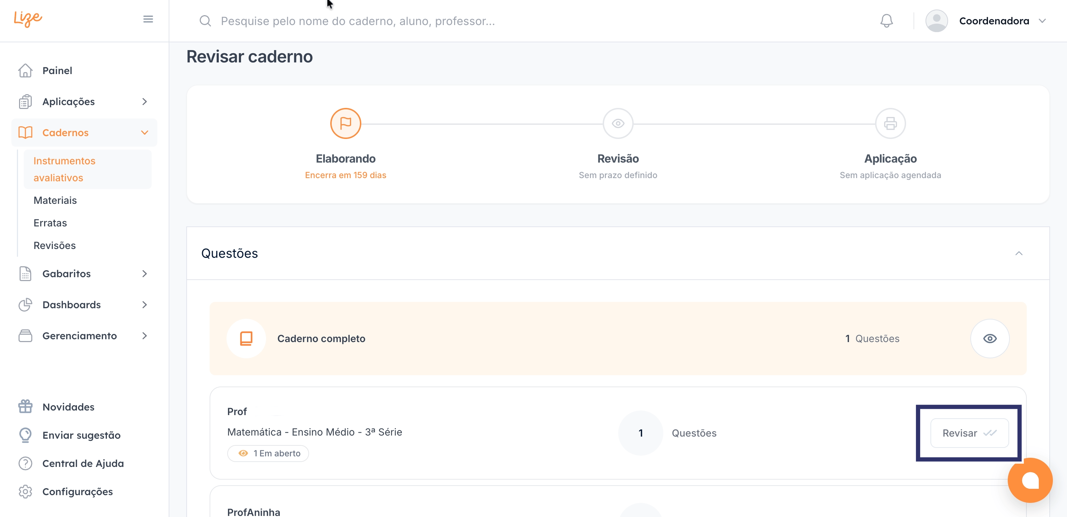Click the Gerenciamento icon
The width and height of the screenshot is (1067, 517).
coord(25,336)
